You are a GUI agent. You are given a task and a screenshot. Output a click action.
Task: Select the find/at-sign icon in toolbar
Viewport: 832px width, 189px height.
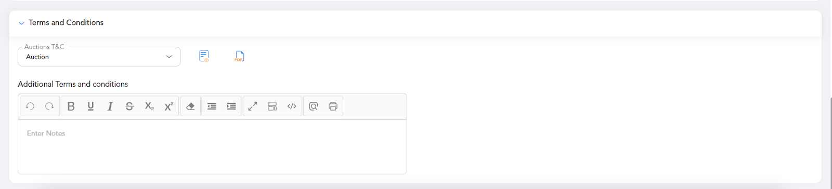coord(314,106)
